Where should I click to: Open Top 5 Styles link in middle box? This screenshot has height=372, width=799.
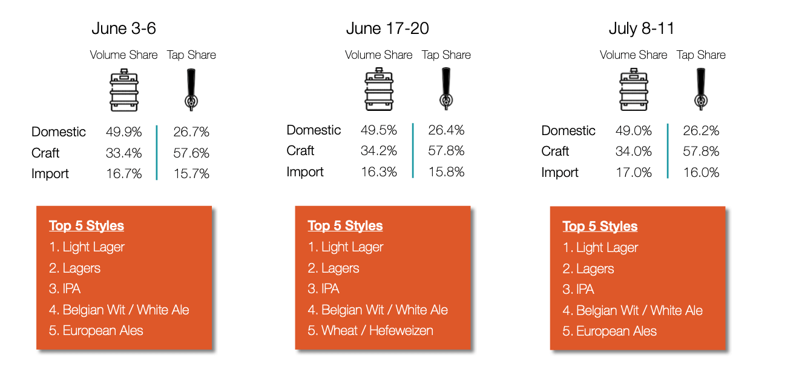point(345,226)
